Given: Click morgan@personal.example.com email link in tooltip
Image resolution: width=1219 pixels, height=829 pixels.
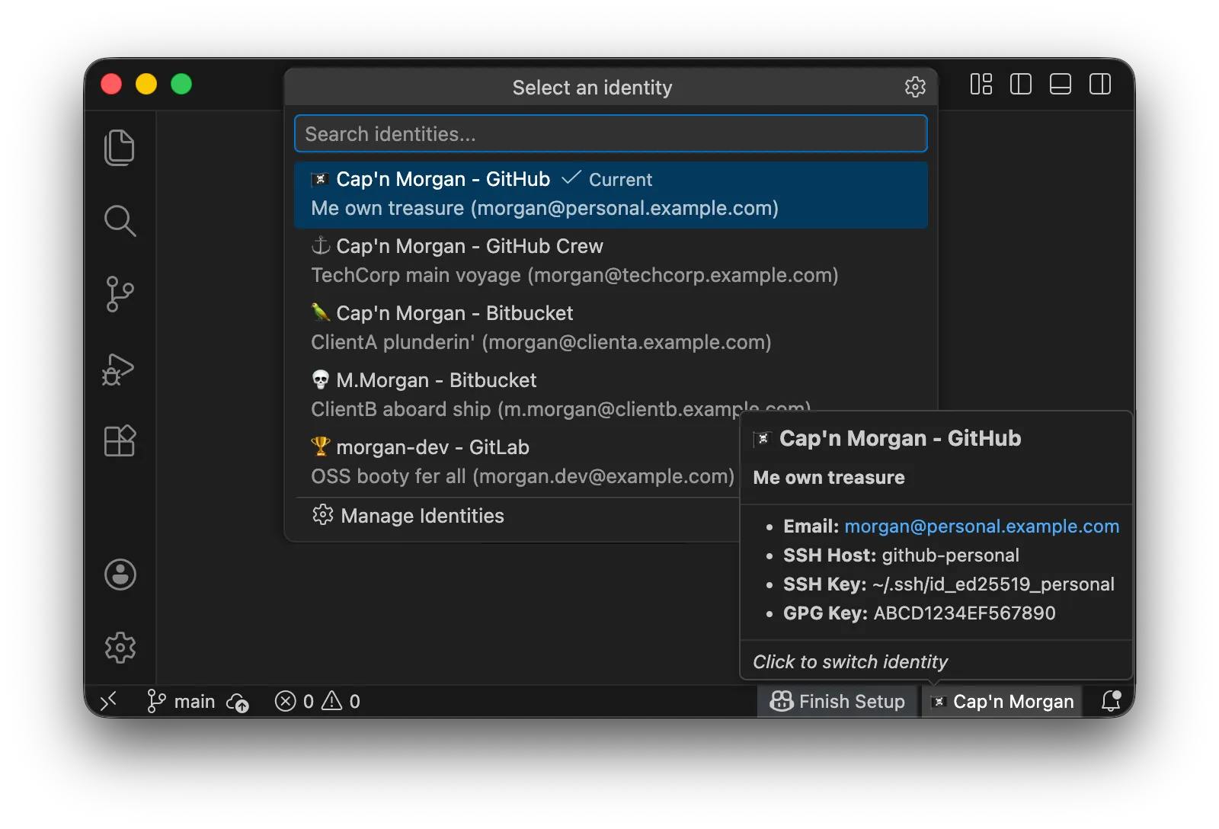Looking at the screenshot, I should click(x=982, y=527).
